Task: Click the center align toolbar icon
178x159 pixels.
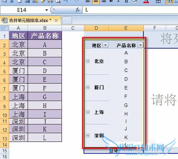Action: click(96, 1)
